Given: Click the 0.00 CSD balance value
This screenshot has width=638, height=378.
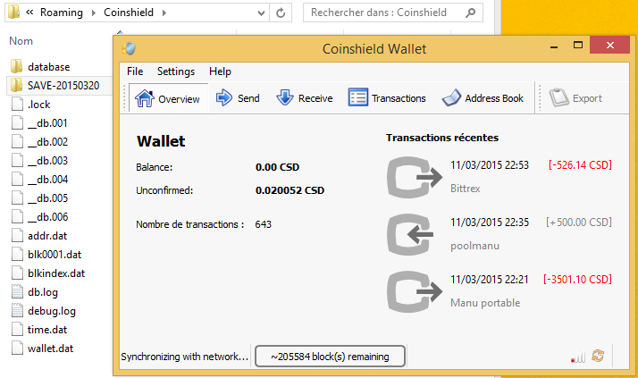Looking at the screenshot, I should pos(277,167).
